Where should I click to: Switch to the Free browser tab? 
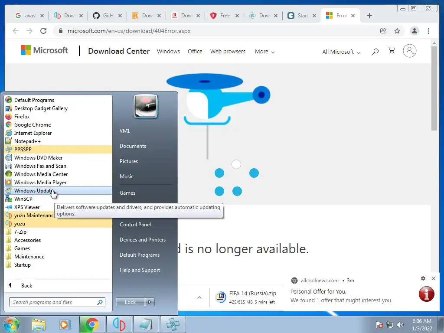coord(225,16)
